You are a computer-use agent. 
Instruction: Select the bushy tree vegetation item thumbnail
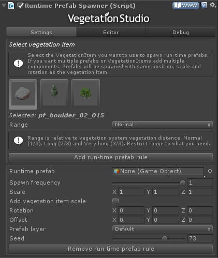[85, 94]
